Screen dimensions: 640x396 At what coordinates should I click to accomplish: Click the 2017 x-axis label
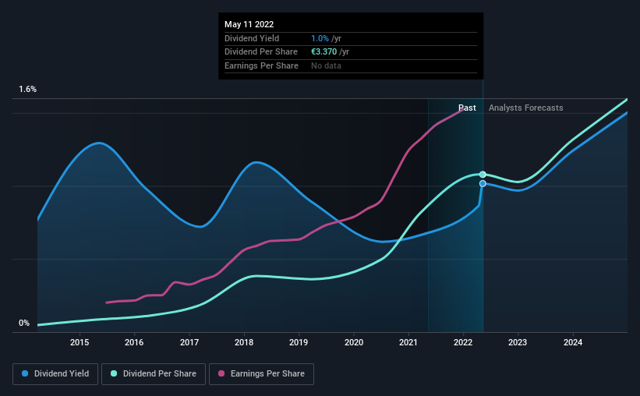(x=189, y=342)
